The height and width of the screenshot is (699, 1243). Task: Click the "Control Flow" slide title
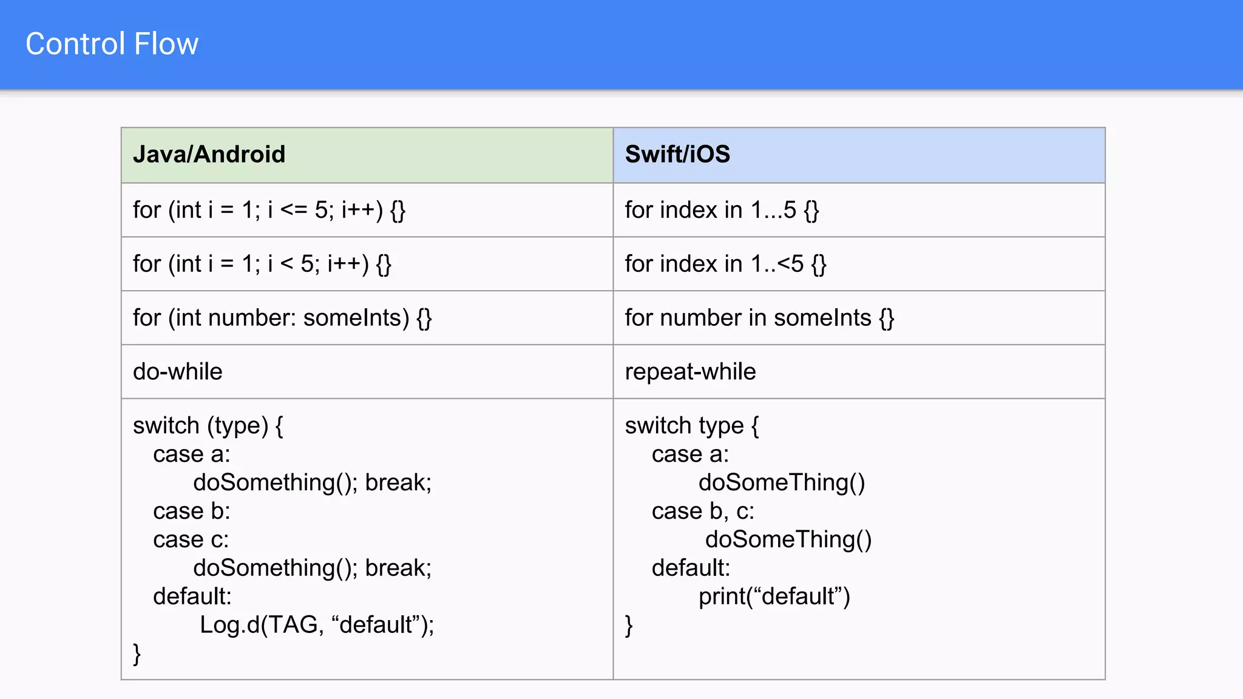pyautogui.click(x=112, y=44)
